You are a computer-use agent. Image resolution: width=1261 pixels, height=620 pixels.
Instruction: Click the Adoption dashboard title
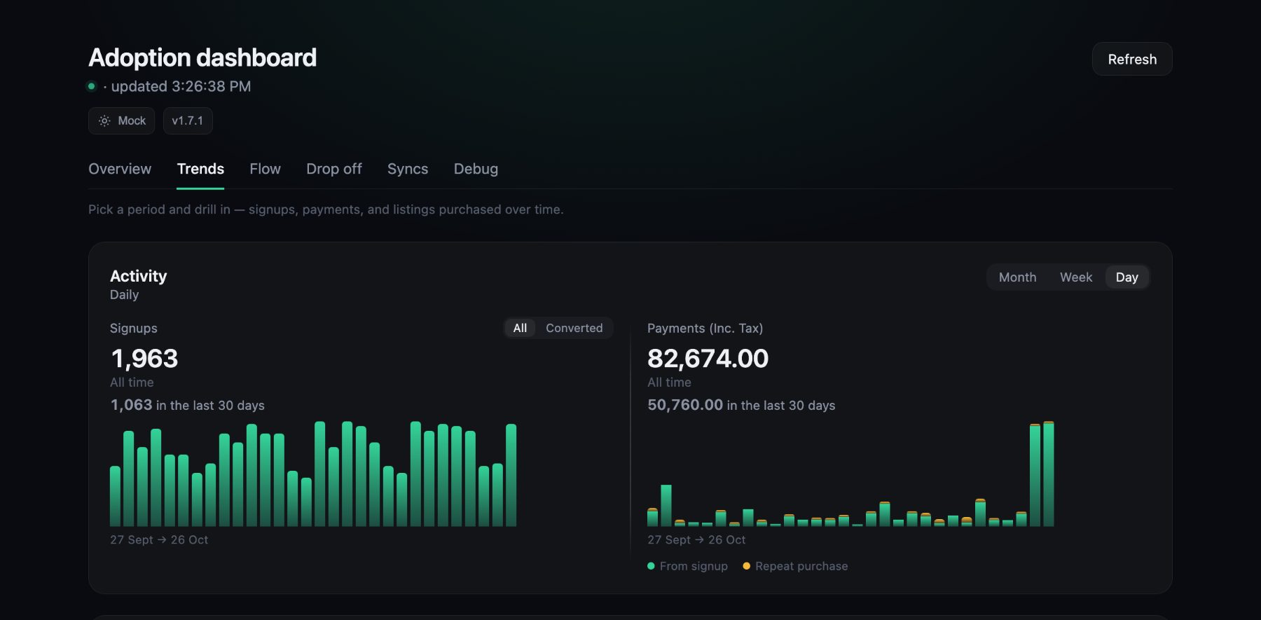pyautogui.click(x=202, y=57)
